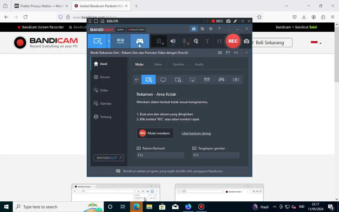Click the Beli Sekarang button on webpage
The image size is (339, 212).
272,43
